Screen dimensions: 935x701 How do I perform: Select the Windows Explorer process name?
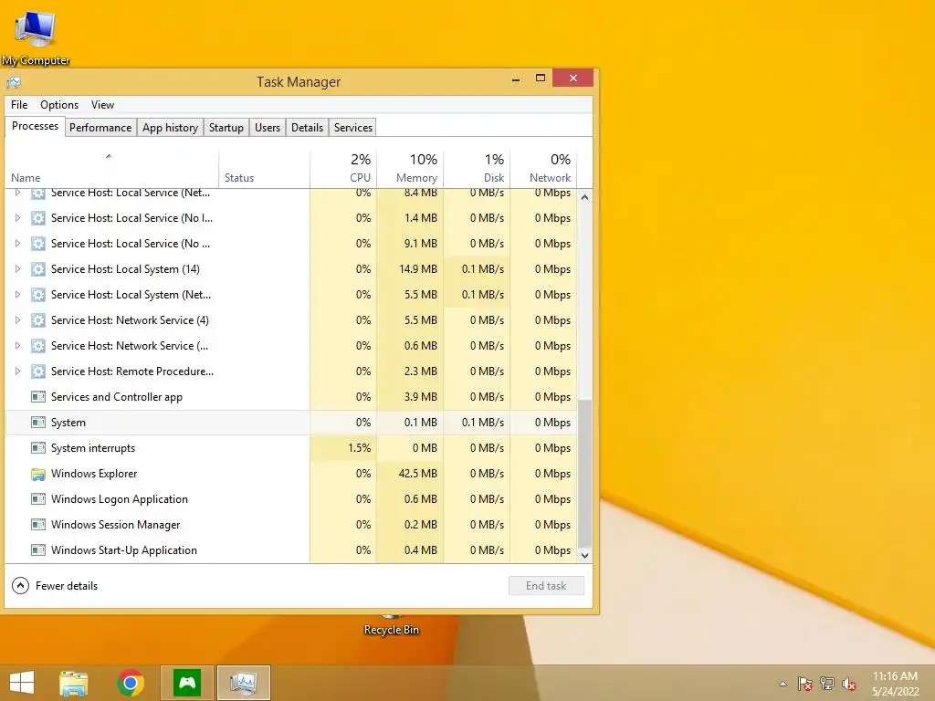94,474
